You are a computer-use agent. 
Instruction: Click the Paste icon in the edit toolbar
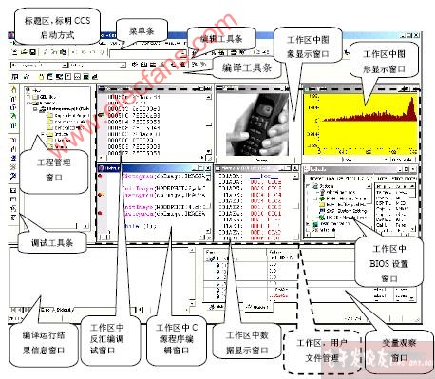point(63,52)
